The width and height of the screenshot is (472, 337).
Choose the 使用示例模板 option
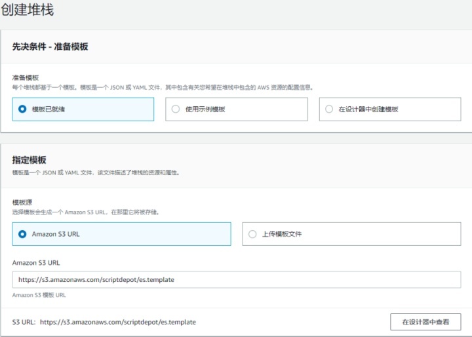[x=236, y=109]
